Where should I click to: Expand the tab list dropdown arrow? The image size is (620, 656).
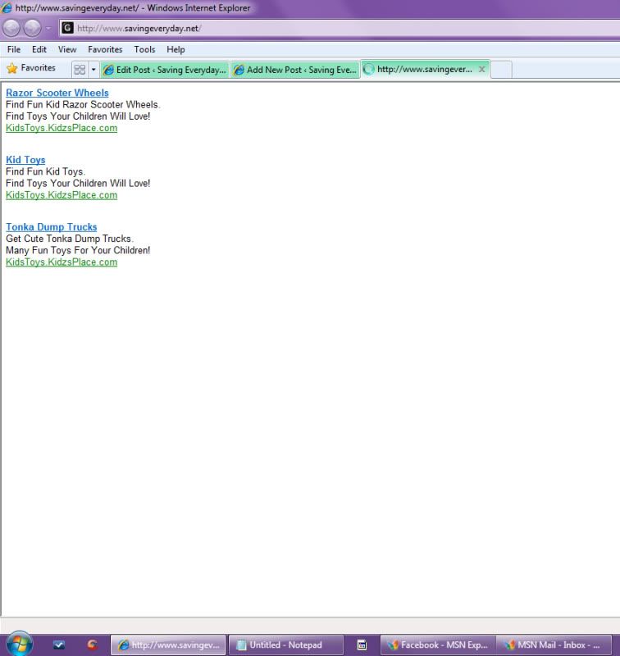tap(93, 70)
